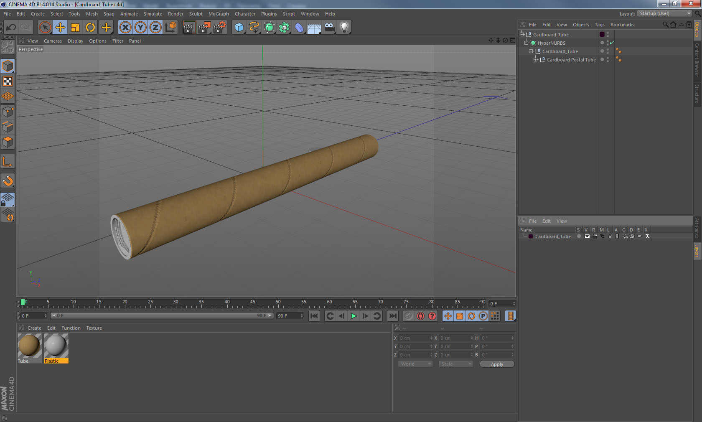Enable Model mode in left palette
Screen dimensions: 702x422
point(8,66)
